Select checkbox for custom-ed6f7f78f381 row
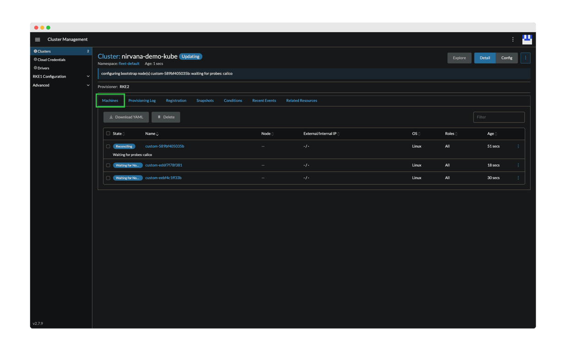The height and width of the screenshot is (351, 566). (x=108, y=165)
